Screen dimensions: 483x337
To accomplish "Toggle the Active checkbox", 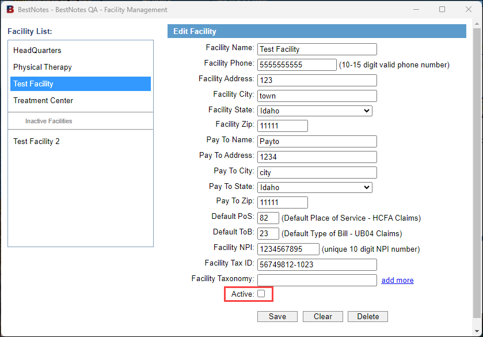I will point(261,294).
